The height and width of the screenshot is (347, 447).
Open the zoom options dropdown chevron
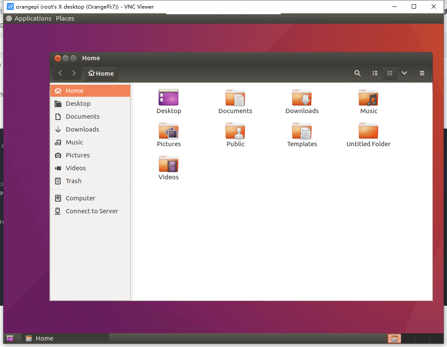click(404, 73)
